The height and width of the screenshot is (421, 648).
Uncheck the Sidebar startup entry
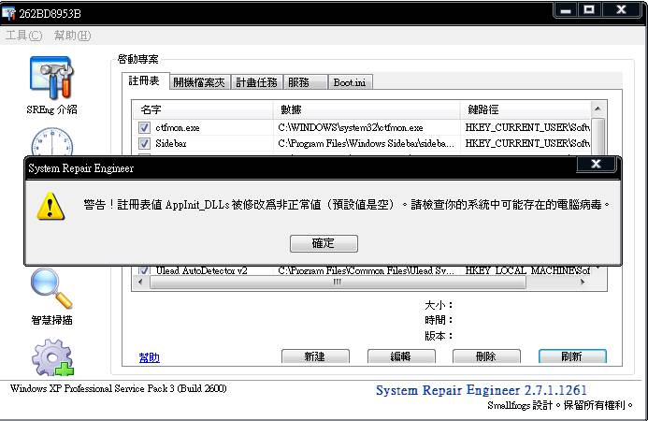144,143
